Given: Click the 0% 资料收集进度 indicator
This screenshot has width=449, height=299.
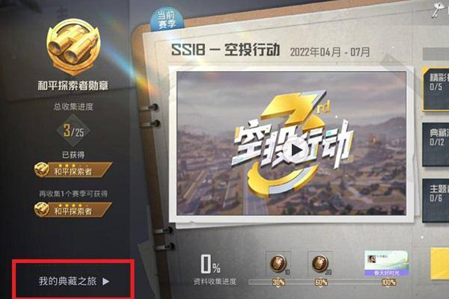Looking at the screenshot, I should (215, 270).
